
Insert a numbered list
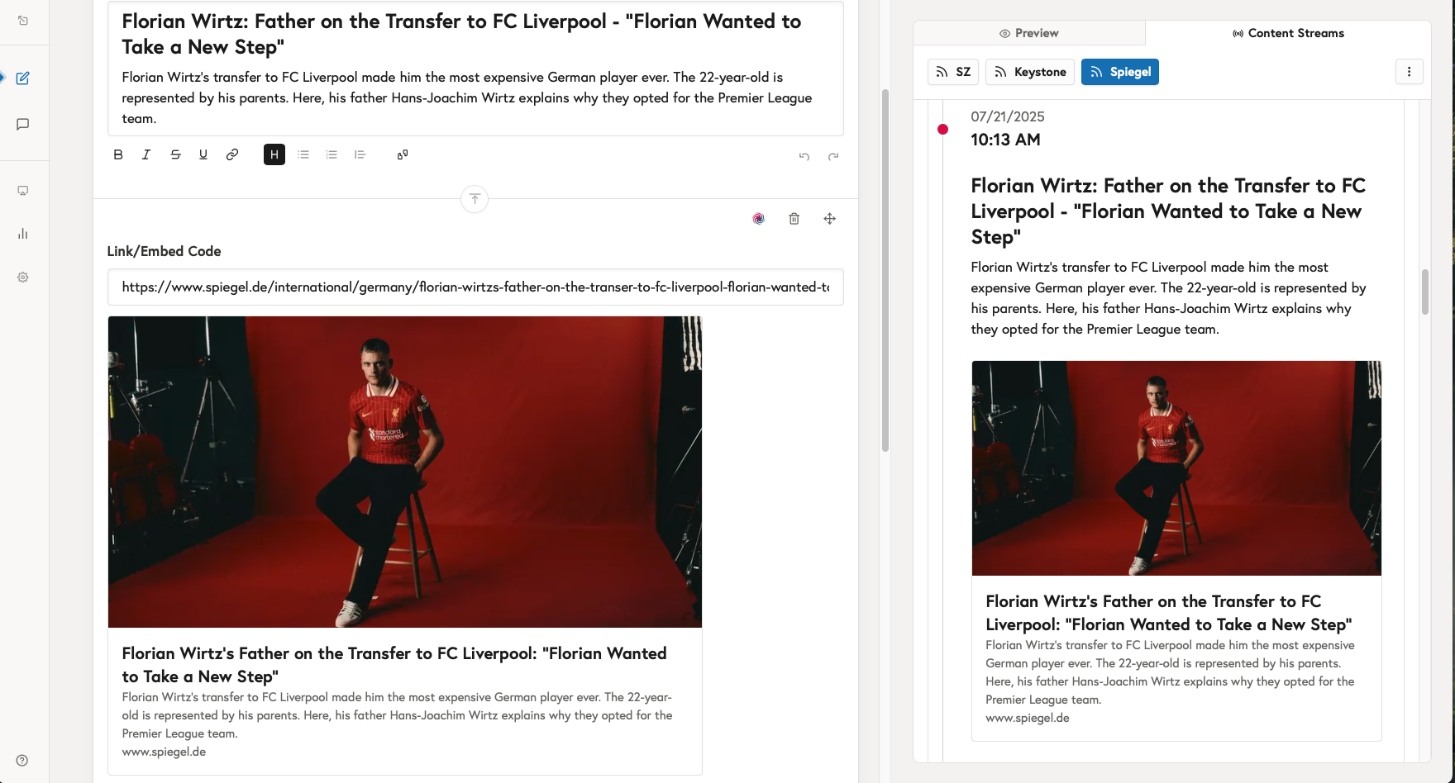332,154
